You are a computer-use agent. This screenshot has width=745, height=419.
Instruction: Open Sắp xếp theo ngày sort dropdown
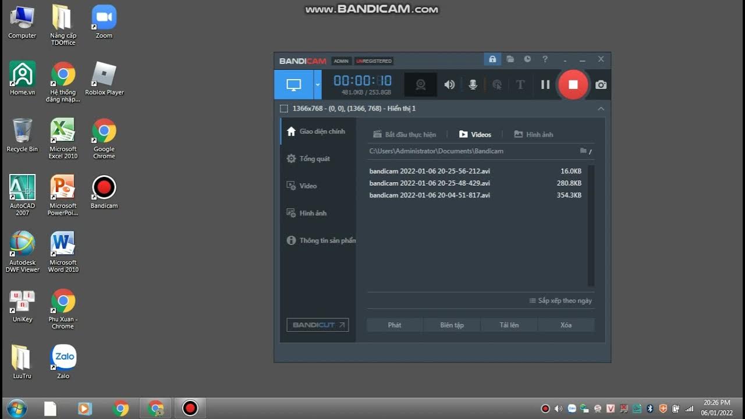click(x=560, y=300)
